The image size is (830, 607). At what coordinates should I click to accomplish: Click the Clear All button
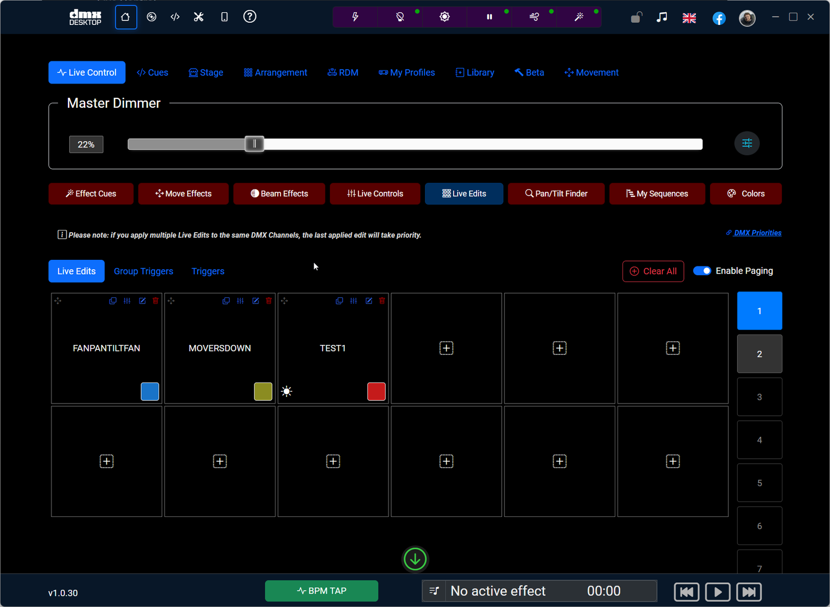tap(653, 271)
